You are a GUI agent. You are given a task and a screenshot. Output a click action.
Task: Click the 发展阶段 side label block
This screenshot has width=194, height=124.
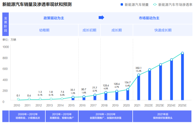click(x=6, y=24)
